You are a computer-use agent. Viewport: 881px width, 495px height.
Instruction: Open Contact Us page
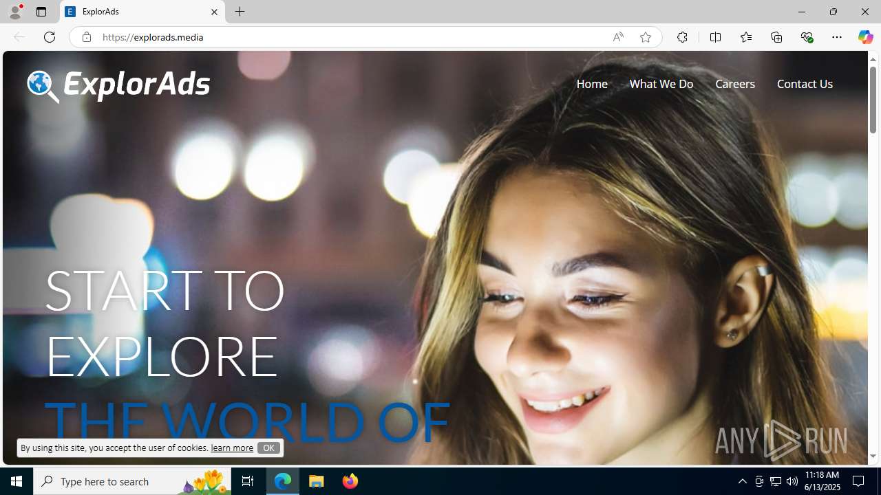click(x=805, y=84)
